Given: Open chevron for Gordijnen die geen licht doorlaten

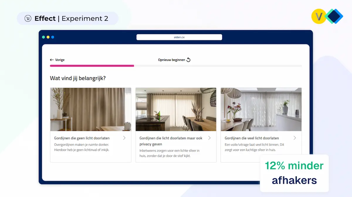Looking at the screenshot, I should pyautogui.click(x=124, y=138).
